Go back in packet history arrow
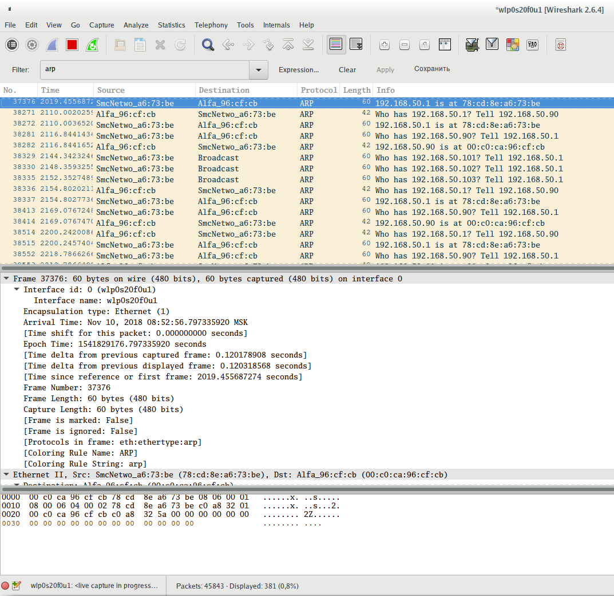Screen dimensions: 614x596 (228, 45)
